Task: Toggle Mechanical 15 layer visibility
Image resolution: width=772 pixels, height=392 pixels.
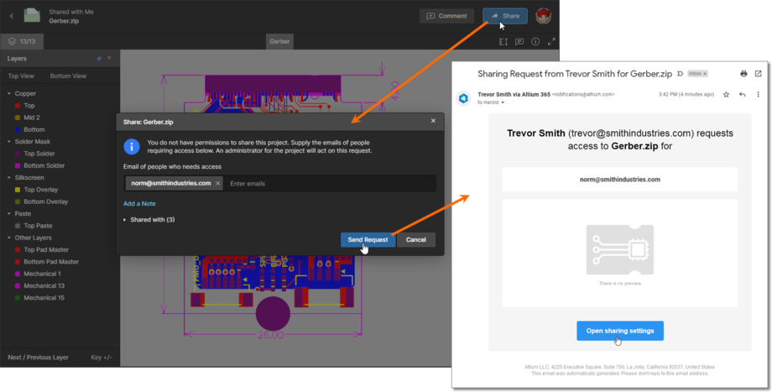Action: 17,298
